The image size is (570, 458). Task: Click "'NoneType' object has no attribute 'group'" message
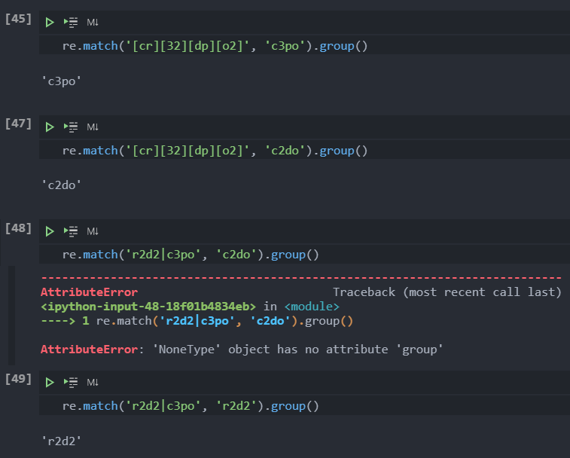(x=297, y=350)
